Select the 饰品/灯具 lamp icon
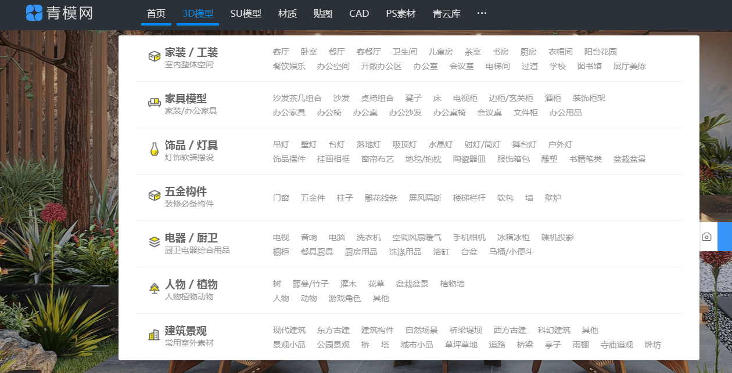 tap(153, 148)
